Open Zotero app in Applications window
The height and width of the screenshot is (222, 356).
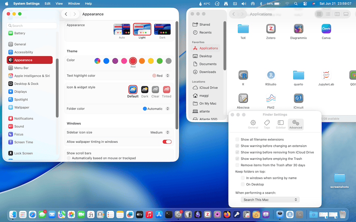tap(271, 29)
